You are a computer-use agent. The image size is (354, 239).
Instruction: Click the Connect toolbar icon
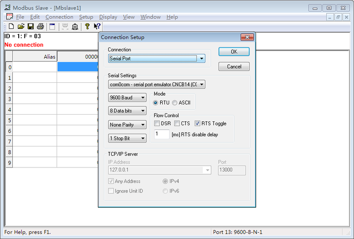pos(65,26)
